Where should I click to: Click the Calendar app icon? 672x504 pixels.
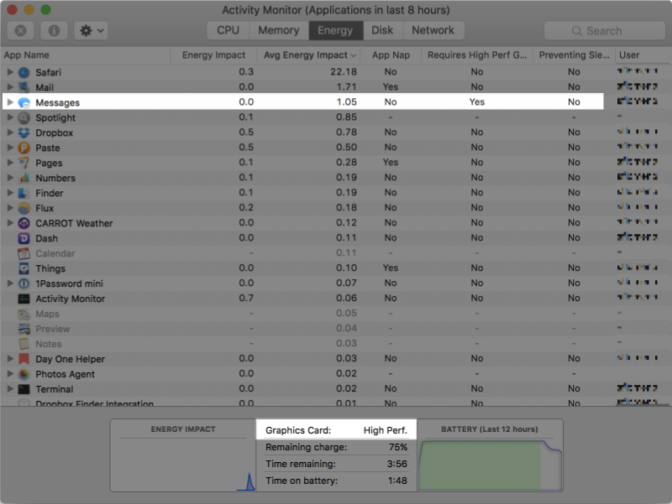click(24, 254)
